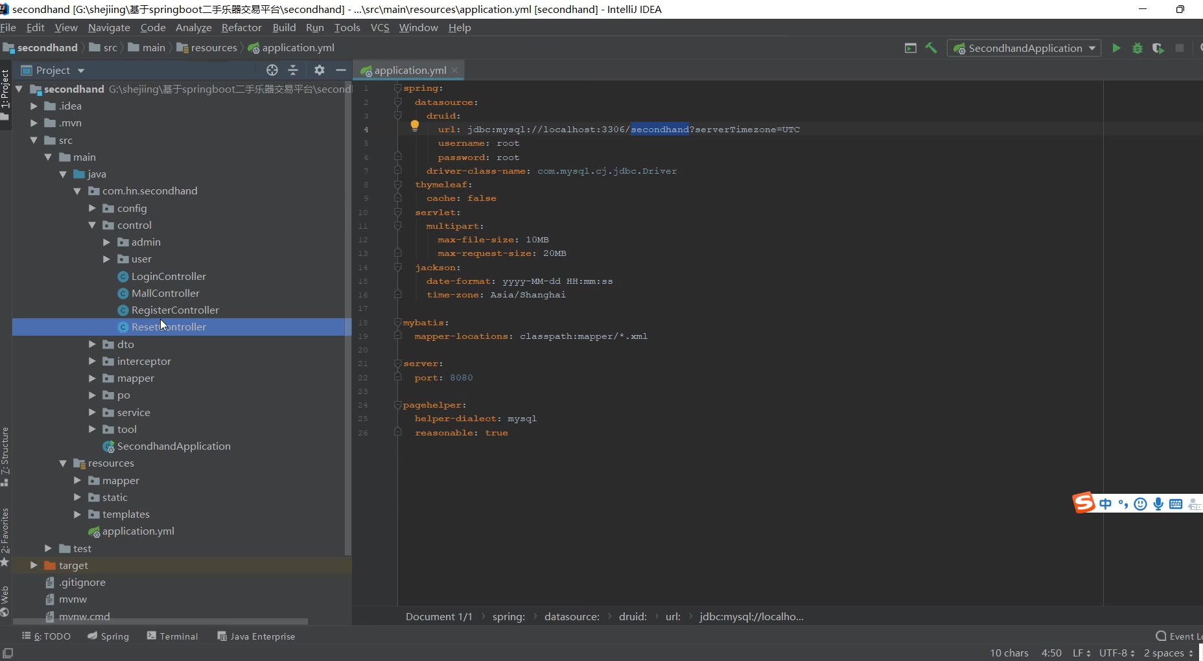Image resolution: width=1203 pixels, height=661 pixels.
Task: Start debugging with the bug icon
Action: tap(1137, 48)
